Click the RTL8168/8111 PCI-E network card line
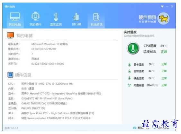 point(56,118)
